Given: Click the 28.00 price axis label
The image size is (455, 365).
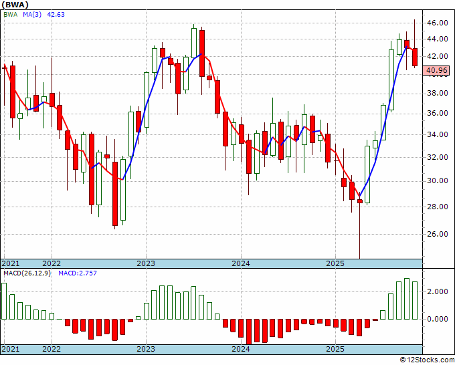Looking at the screenshot, I should coord(437,207).
